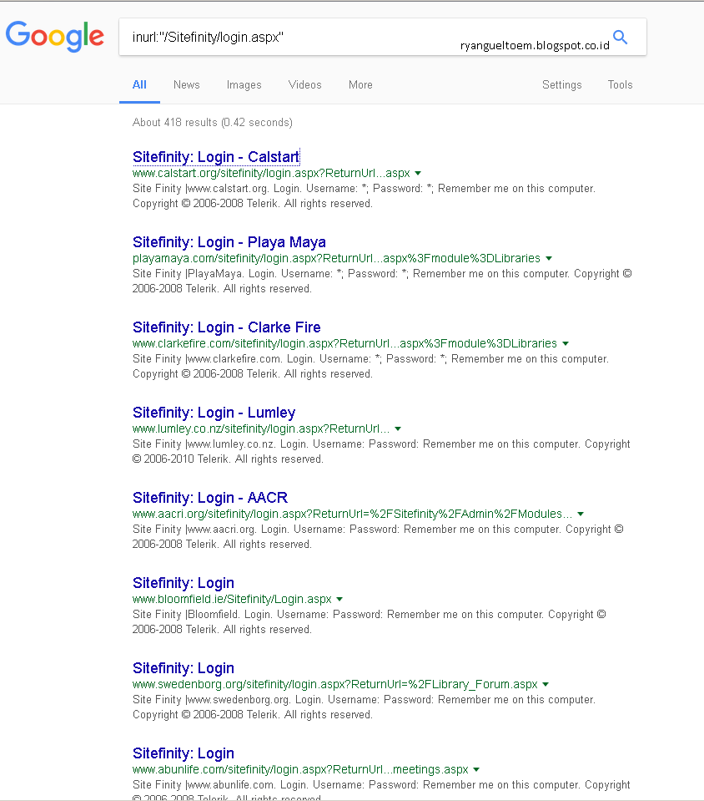This screenshot has width=704, height=801.
Task: Select the All tab
Action: [139, 85]
